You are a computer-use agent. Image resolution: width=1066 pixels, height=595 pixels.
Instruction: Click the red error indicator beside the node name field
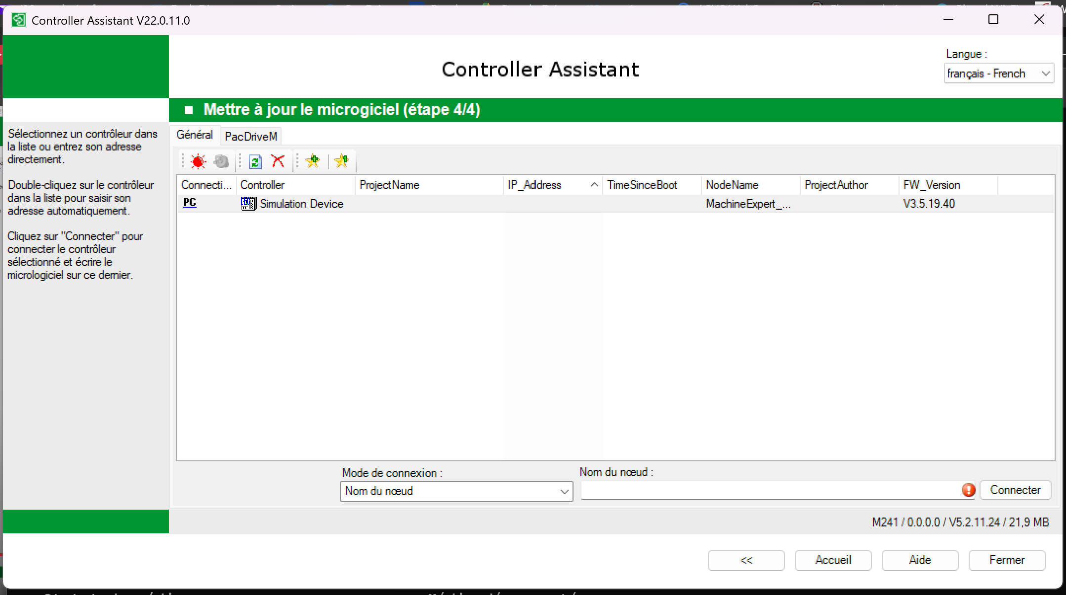(x=968, y=490)
